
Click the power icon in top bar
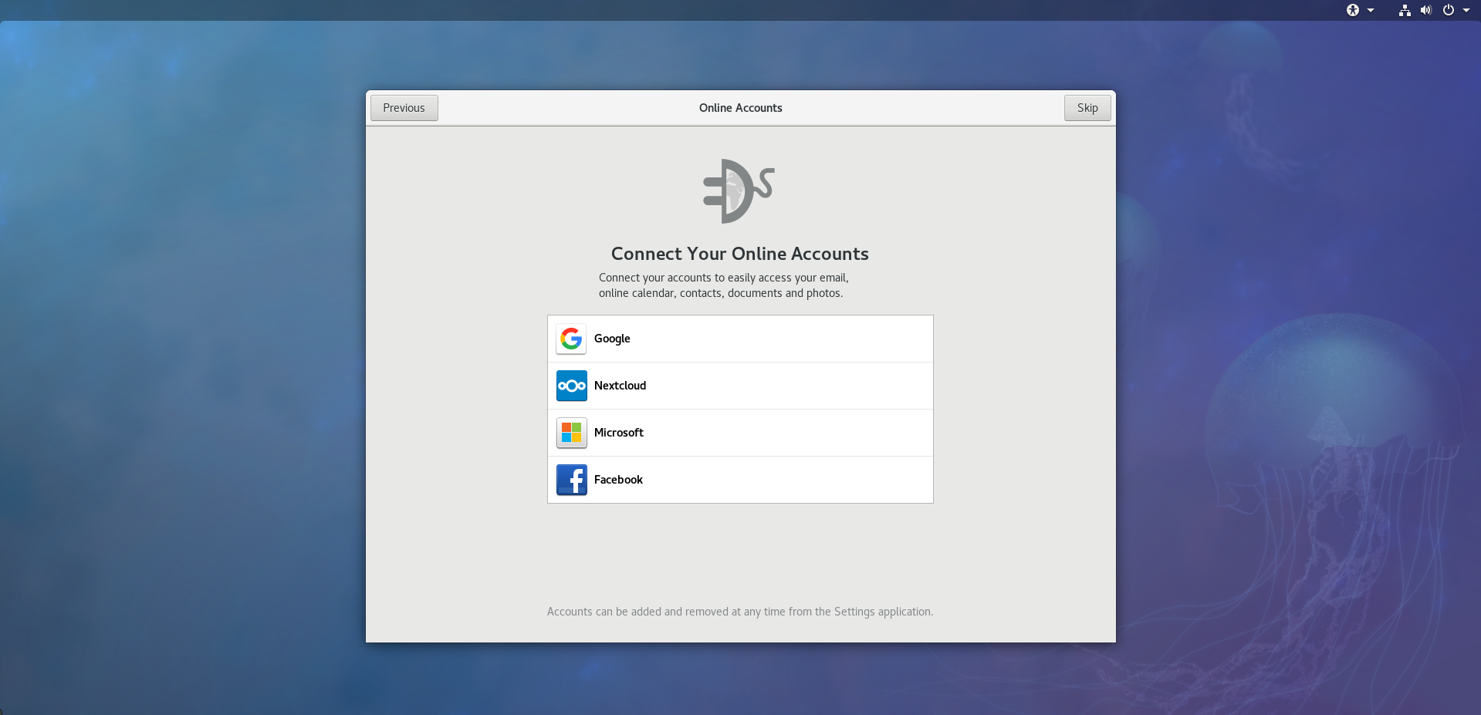pyautogui.click(x=1449, y=10)
